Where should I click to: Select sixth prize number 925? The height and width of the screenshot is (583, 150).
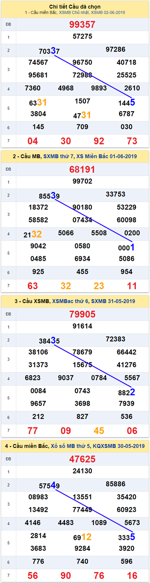(x=38, y=272)
